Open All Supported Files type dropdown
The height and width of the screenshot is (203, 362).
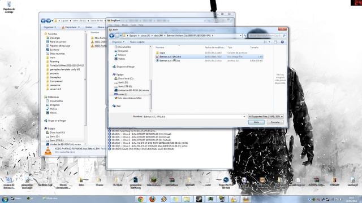tap(265, 117)
